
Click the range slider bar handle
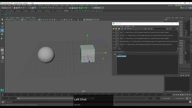tap(18, 98)
